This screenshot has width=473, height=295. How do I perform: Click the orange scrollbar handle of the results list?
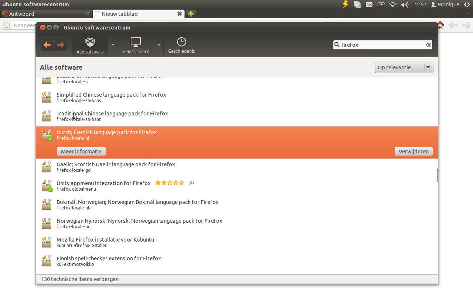pos(437,175)
